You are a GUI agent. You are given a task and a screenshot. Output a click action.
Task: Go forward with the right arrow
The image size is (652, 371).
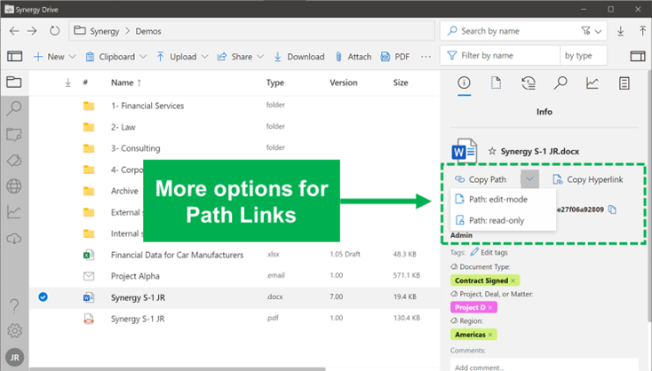[32, 31]
